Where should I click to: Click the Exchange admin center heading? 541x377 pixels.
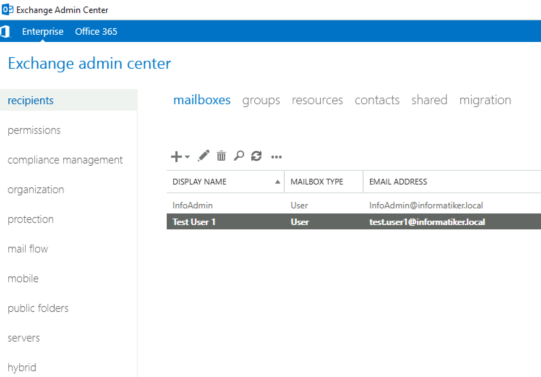[x=89, y=64]
